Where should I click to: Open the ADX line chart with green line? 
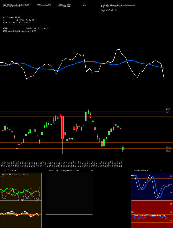click(21, 187)
